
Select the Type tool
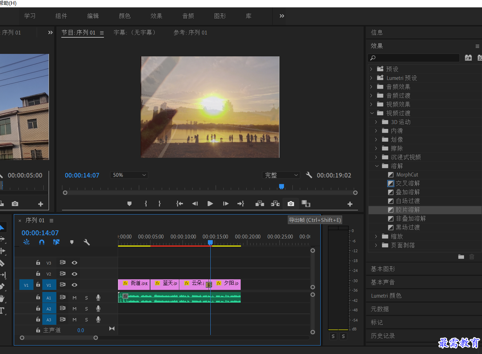[x=2, y=311]
